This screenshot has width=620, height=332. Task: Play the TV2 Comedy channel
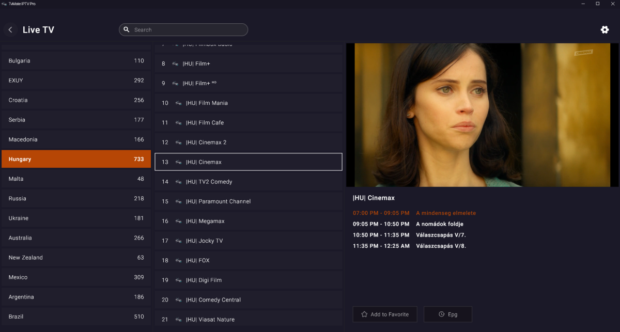tap(248, 182)
